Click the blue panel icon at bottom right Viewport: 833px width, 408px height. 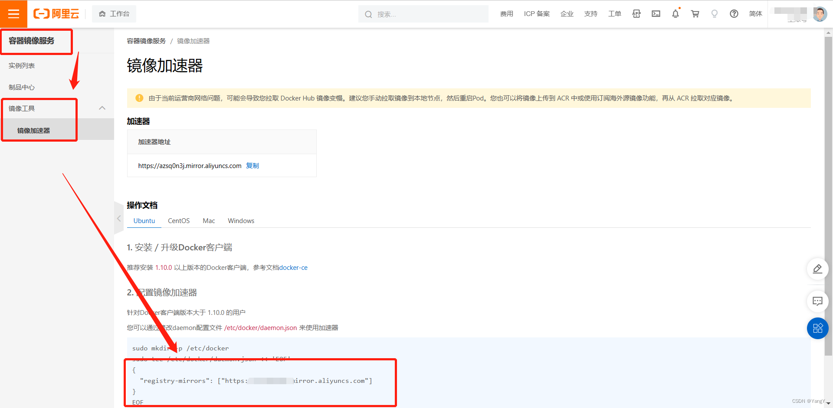pos(817,328)
